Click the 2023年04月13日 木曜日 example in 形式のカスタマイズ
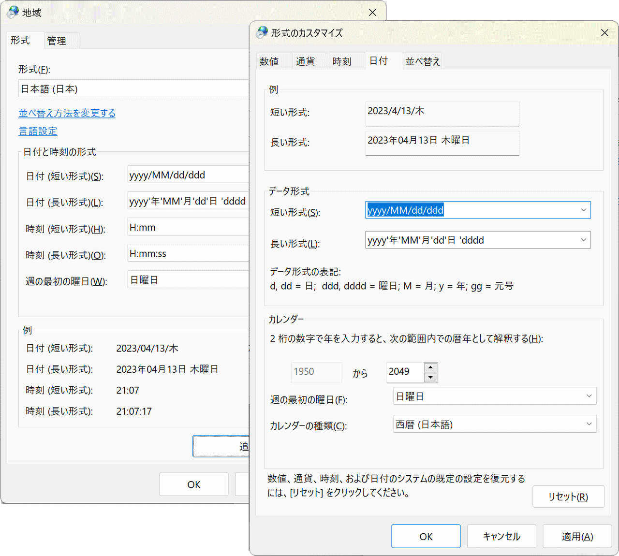The image size is (619, 556). (x=442, y=143)
